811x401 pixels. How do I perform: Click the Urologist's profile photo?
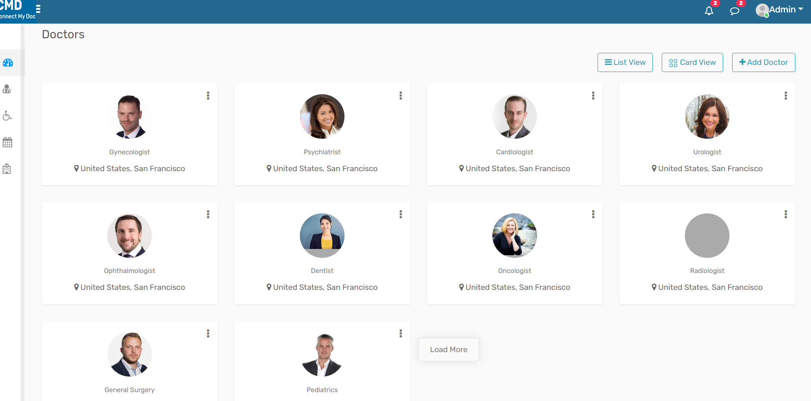tap(707, 116)
